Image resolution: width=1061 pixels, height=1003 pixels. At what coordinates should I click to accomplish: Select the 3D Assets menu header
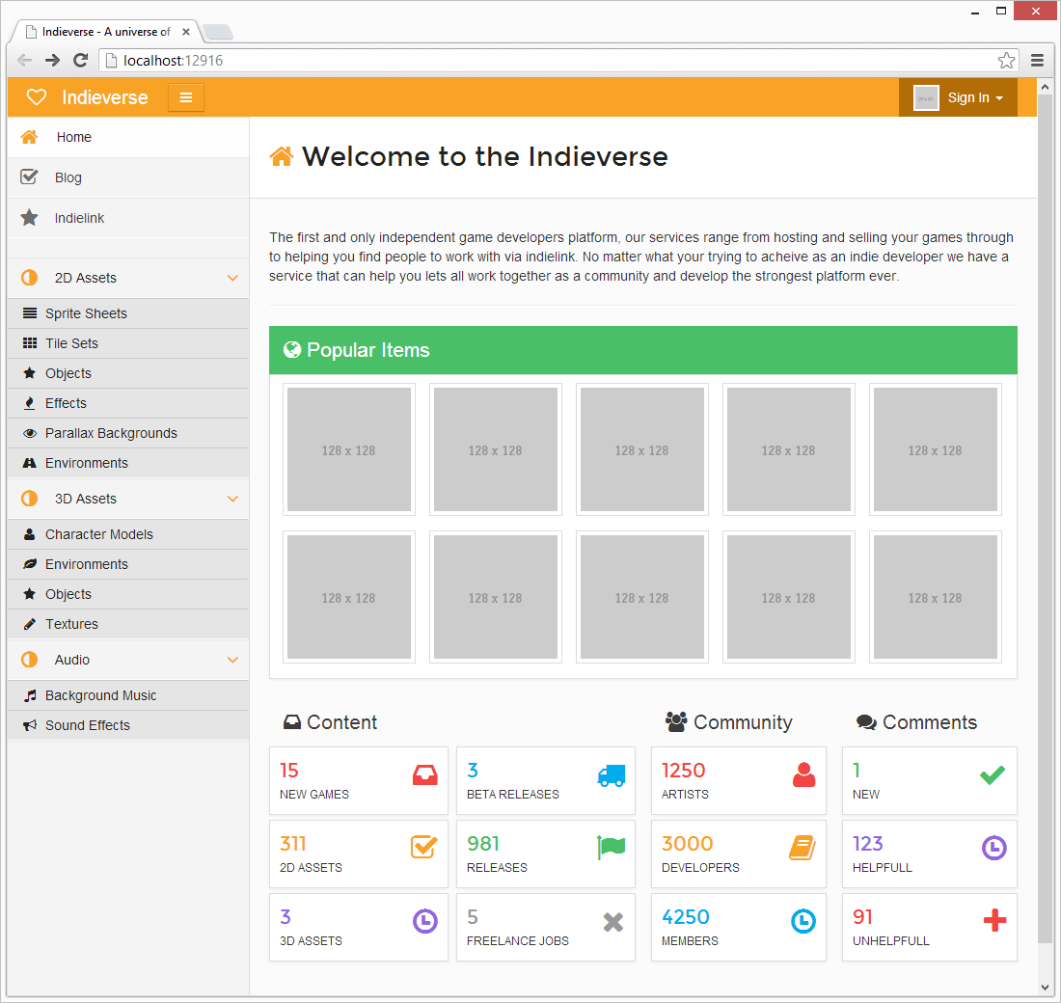(128, 499)
